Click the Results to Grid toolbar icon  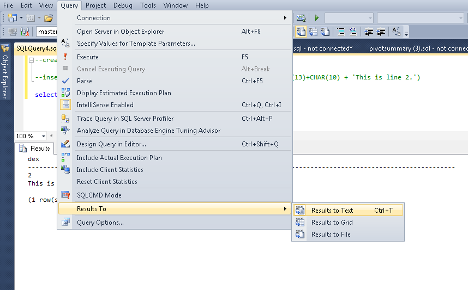pos(313,32)
